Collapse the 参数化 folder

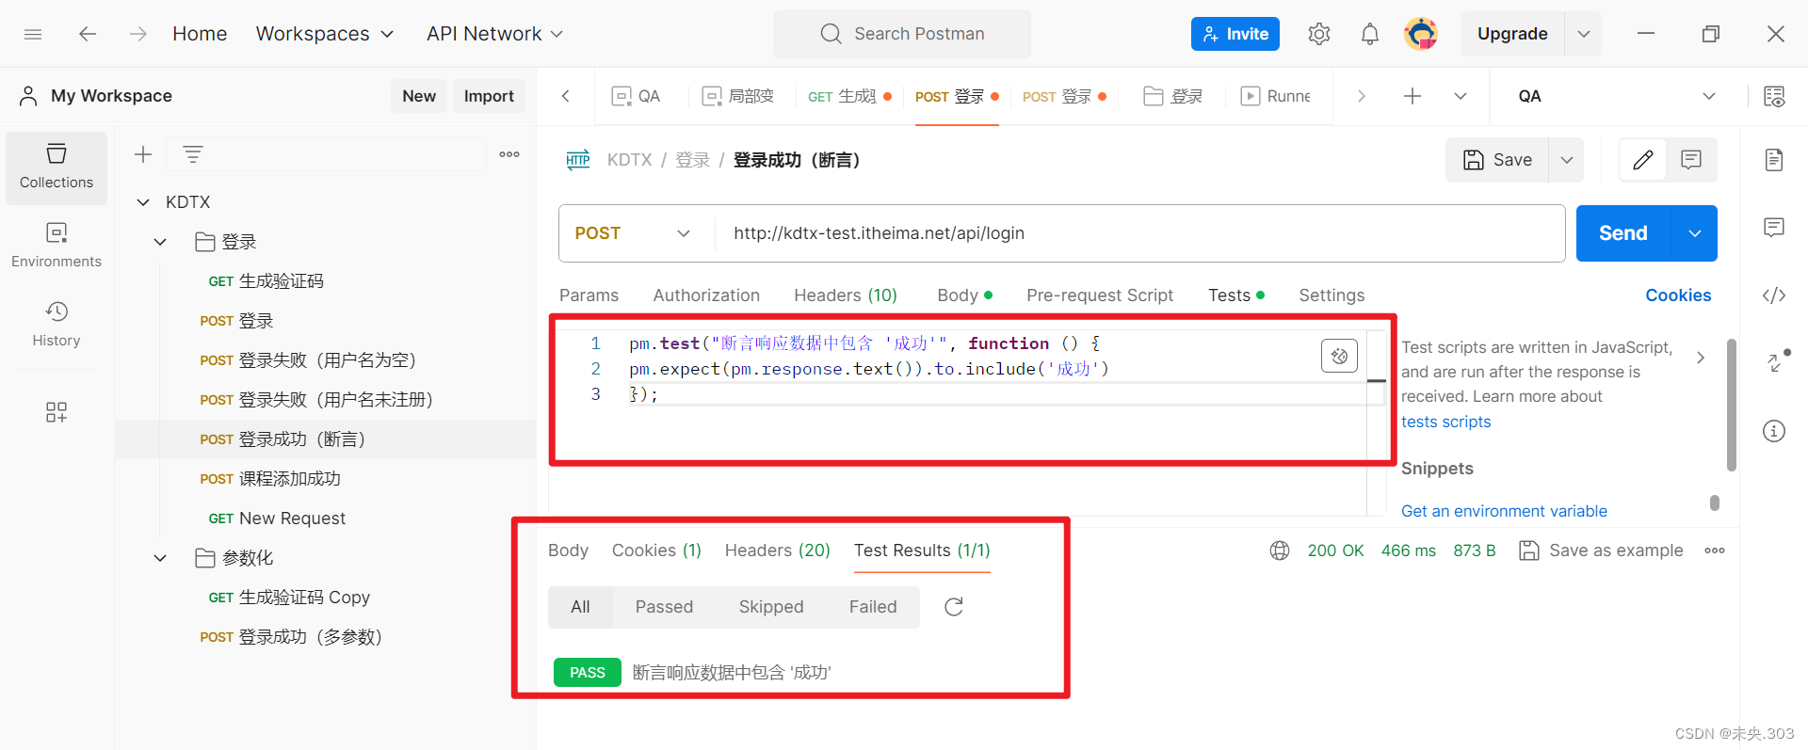[160, 558]
